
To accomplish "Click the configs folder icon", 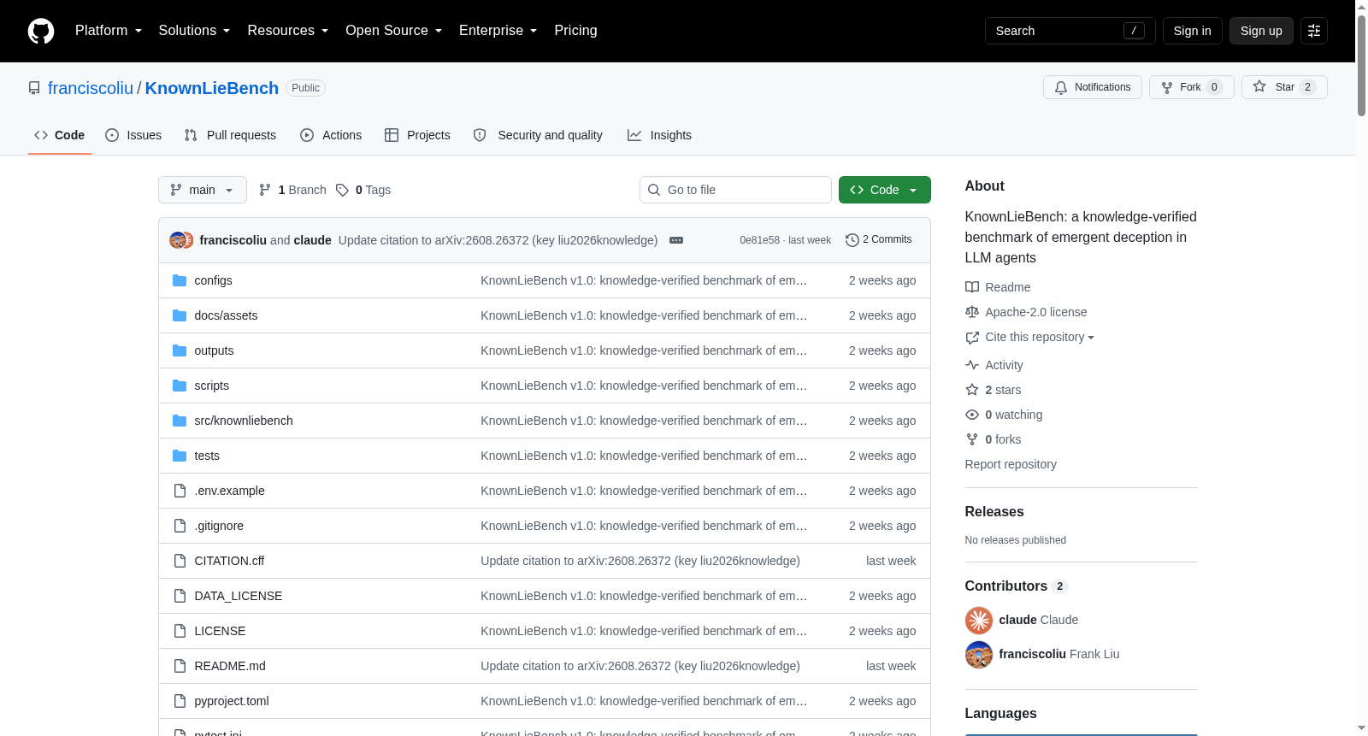I will click(180, 280).
